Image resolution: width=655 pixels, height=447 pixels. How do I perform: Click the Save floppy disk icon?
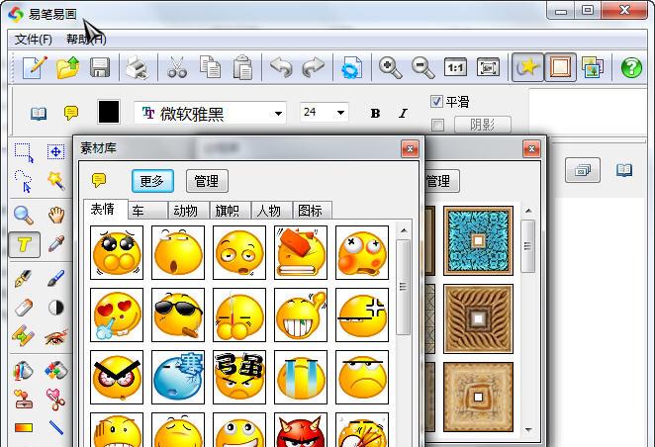[100, 67]
